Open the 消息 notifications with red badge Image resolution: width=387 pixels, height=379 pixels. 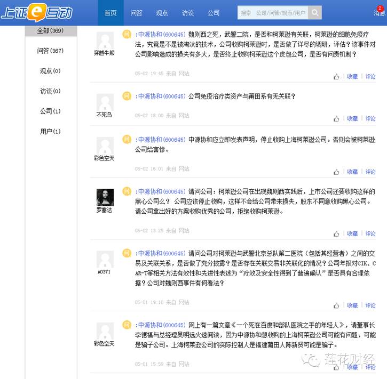point(380,12)
